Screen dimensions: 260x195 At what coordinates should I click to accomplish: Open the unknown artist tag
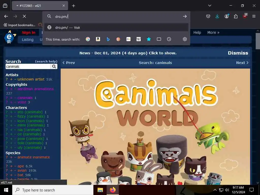pos(31,79)
